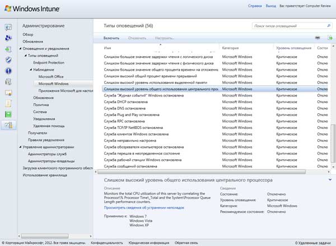The height and width of the screenshot is (246, 336).
Task: Open the Computers workspace icon in sidebar
Action: click(8, 38)
